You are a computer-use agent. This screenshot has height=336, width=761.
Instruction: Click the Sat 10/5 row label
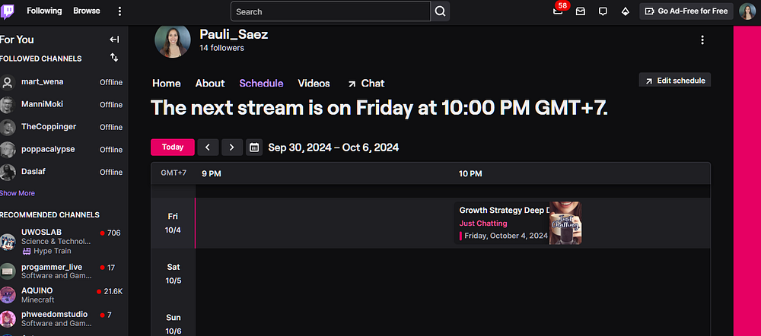click(x=174, y=274)
